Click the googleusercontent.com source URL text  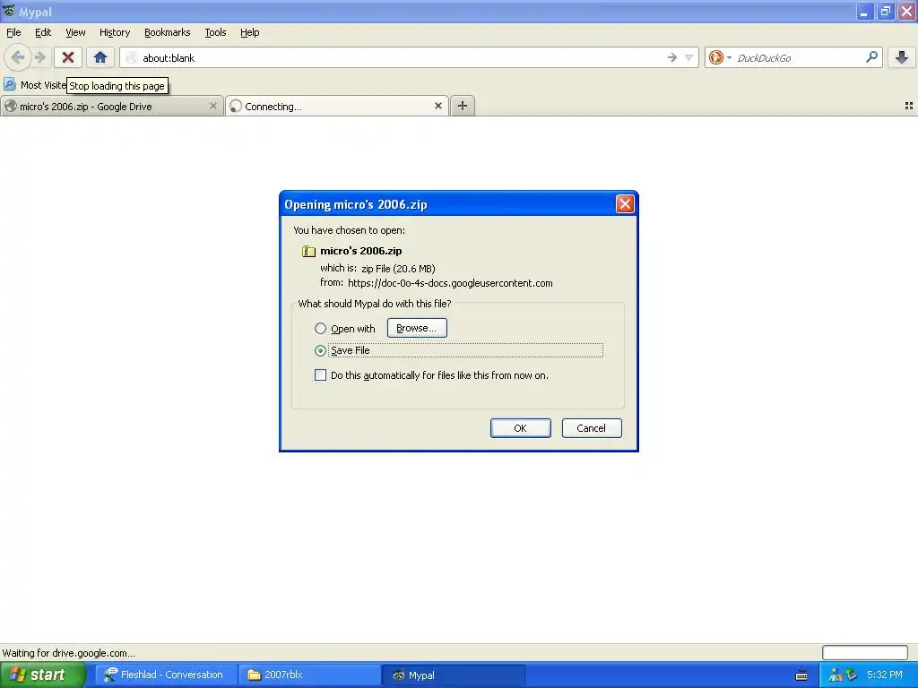click(x=450, y=283)
